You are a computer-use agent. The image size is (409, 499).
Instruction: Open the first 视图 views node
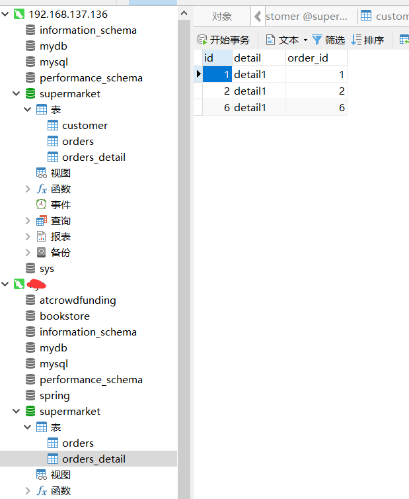[x=61, y=173]
